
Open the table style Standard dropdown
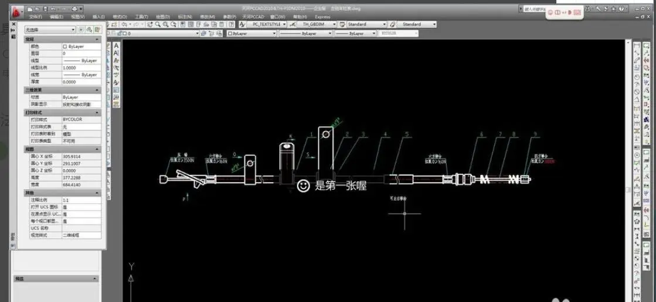click(366, 25)
